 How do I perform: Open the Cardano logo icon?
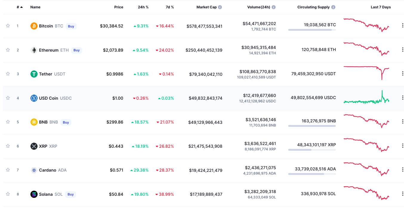pos(34,170)
